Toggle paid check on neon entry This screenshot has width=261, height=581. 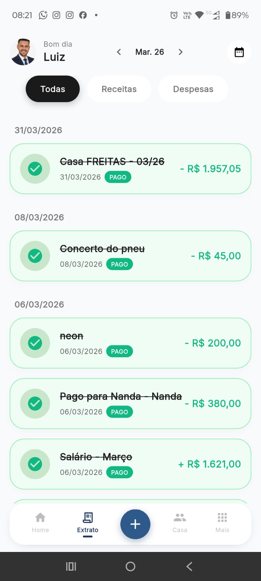[x=35, y=343]
